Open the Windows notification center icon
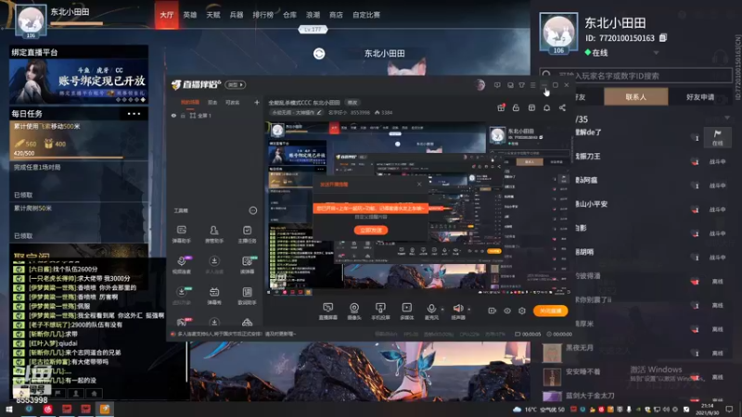The height and width of the screenshot is (417, 742). 729,410
